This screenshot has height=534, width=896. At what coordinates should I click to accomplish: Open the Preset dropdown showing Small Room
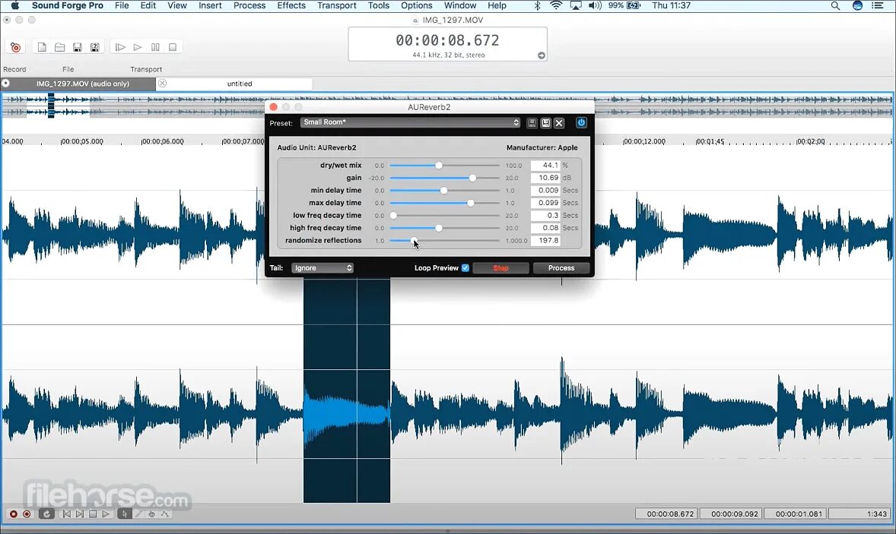tap(410, 122)
